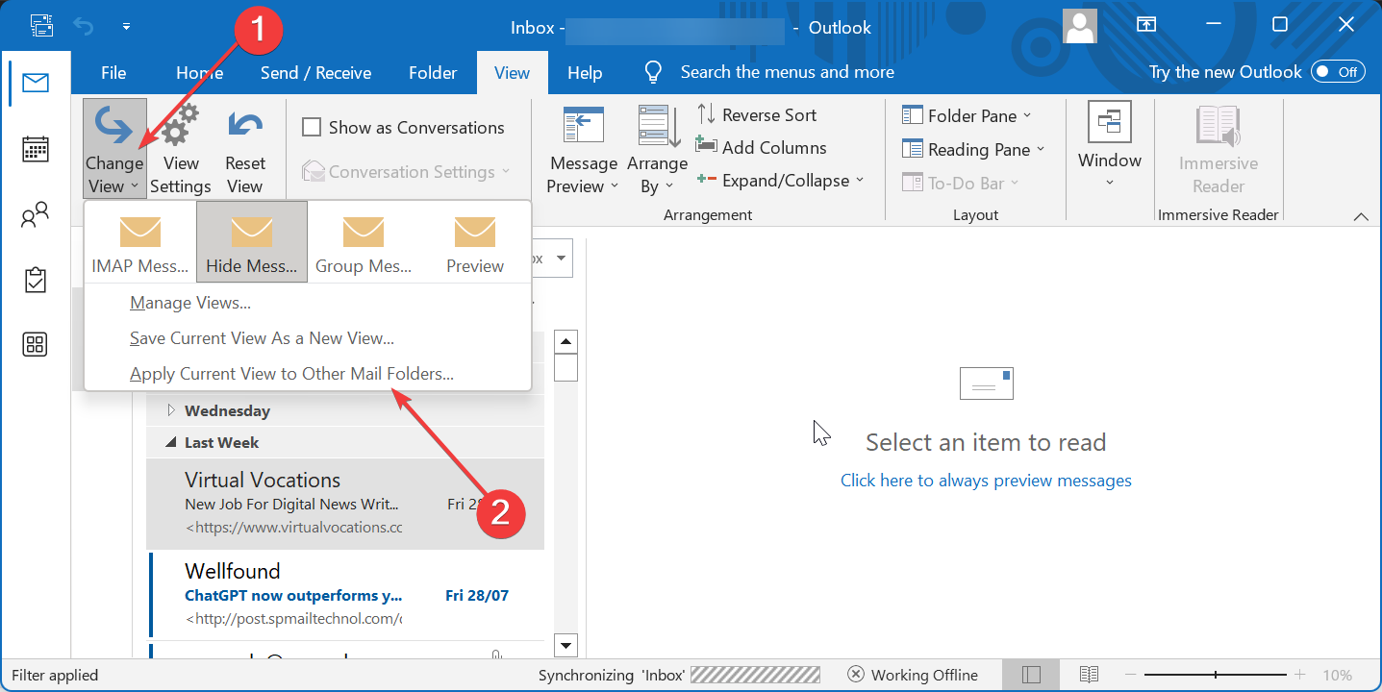Click the message list scroll up arrow
This screenshot has width=1382, height=692.
(566, 342)
